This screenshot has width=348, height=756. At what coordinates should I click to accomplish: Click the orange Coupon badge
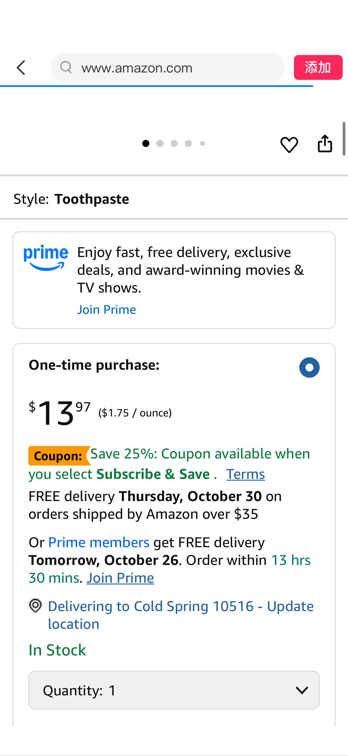click(58, 456)
